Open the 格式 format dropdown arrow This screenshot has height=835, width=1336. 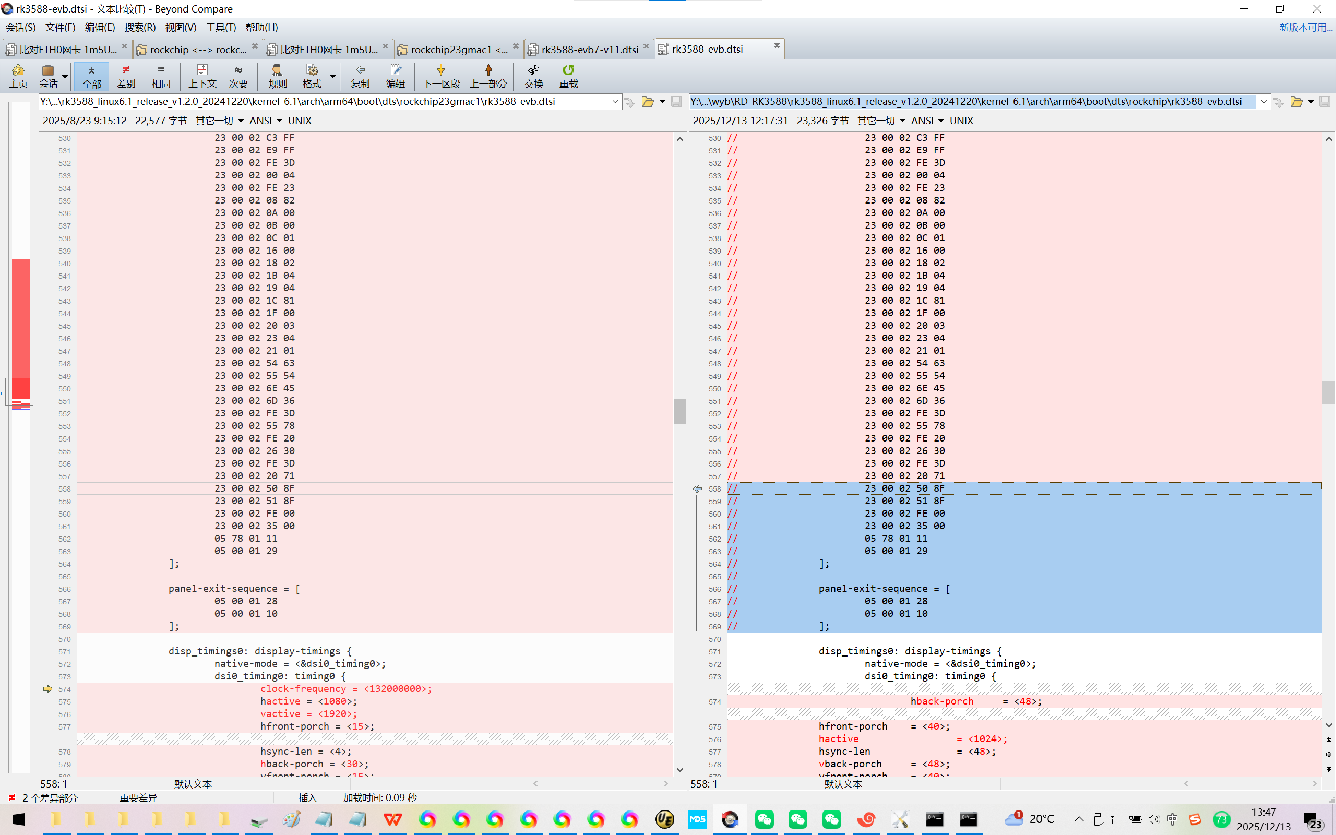(332, 76)
